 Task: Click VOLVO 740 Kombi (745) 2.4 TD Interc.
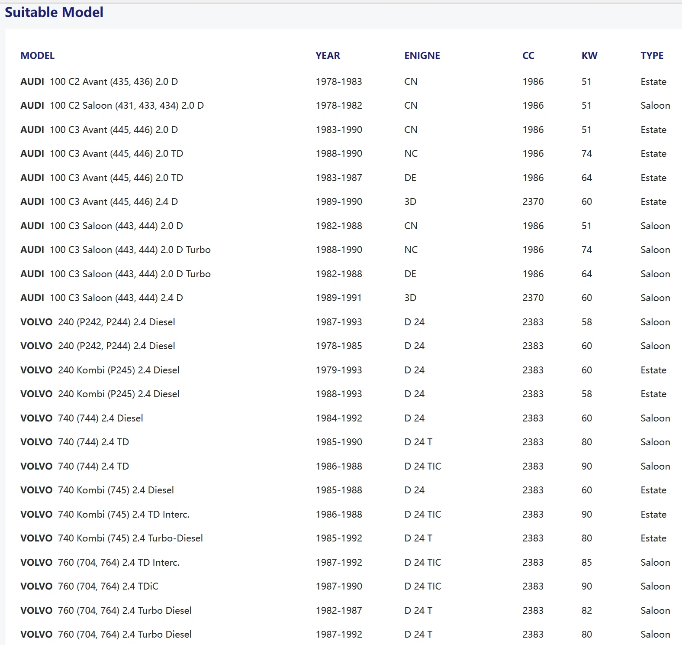105,514
